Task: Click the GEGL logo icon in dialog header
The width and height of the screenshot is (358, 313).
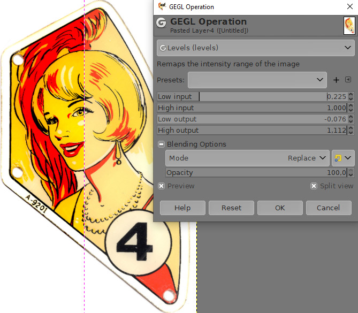Action: 162,23
